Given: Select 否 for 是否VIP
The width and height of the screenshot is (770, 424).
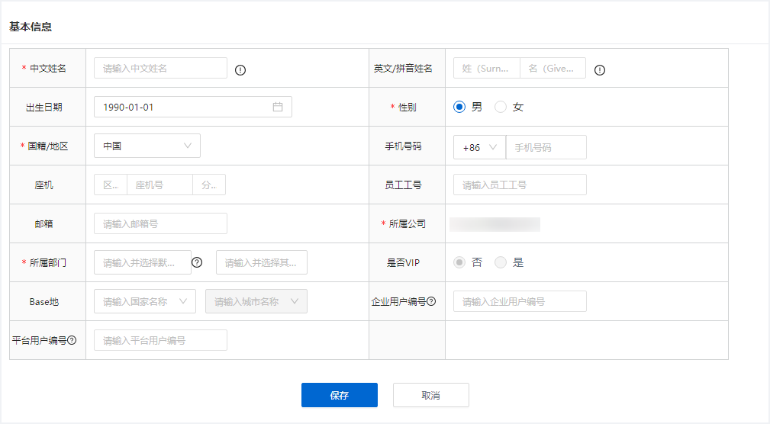Looking at the screenshot, I should tap(459, 262).
